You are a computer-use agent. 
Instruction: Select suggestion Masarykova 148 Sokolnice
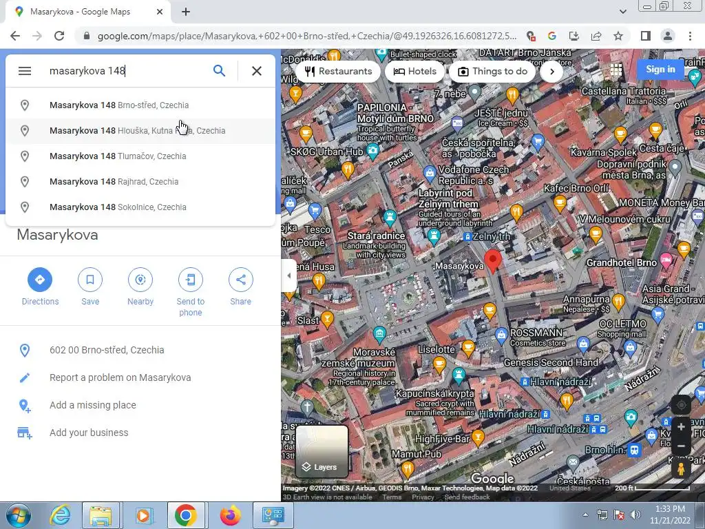(140, 207)
